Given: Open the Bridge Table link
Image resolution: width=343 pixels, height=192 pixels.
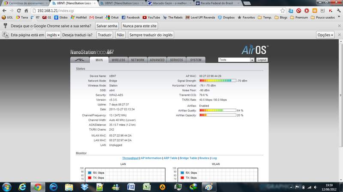Looking at the screenshot, I should point(188,158).
